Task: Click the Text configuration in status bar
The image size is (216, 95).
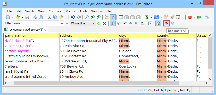Action: (139, 90)
